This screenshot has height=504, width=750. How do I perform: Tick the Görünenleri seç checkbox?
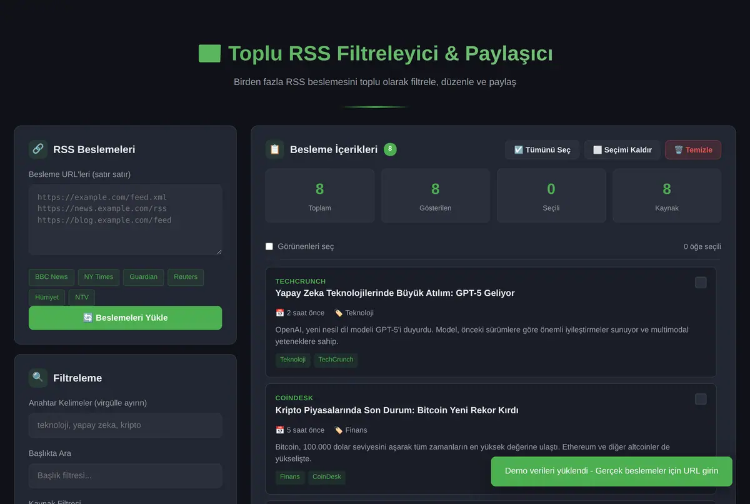(269, 246)
